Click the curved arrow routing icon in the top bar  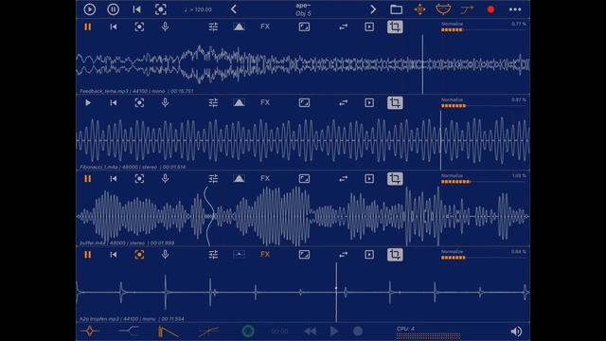click(467, 9)
